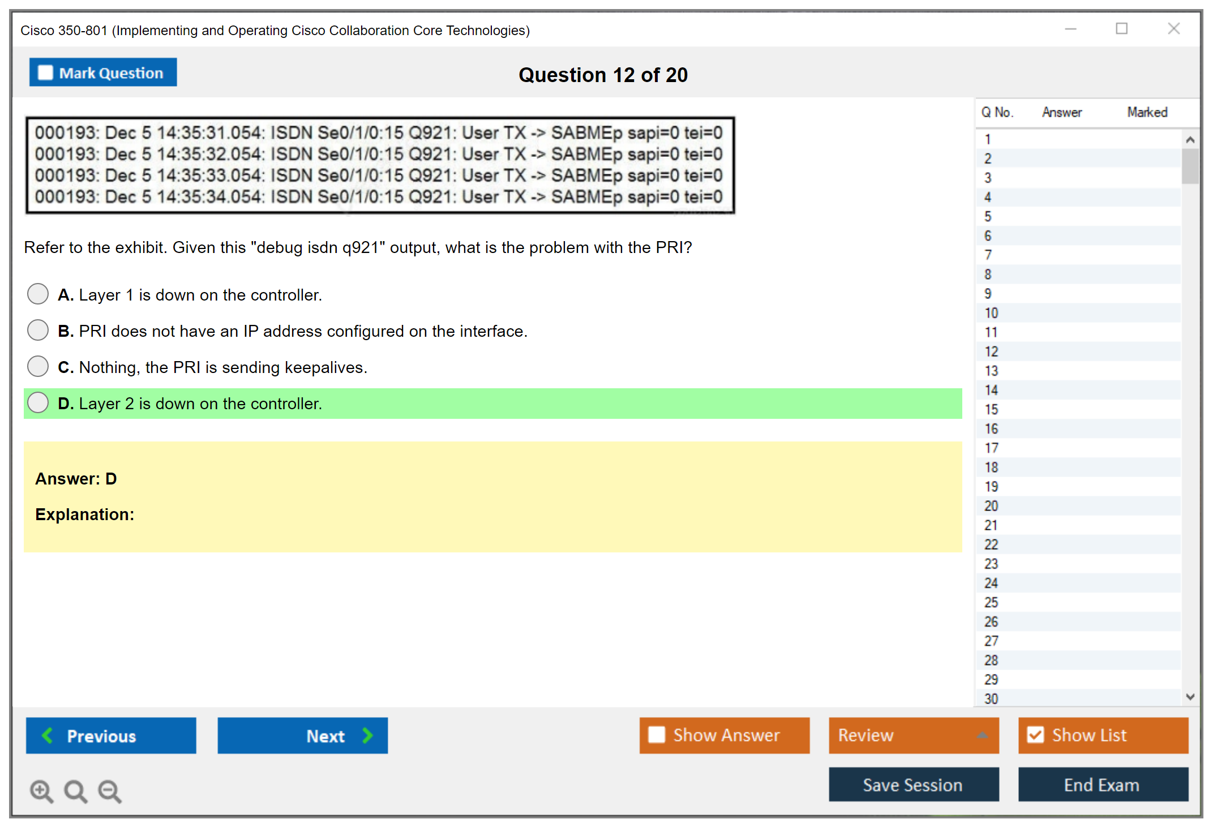
Task: Click the zoom out magnifier icon
Action: click(110, 791)
